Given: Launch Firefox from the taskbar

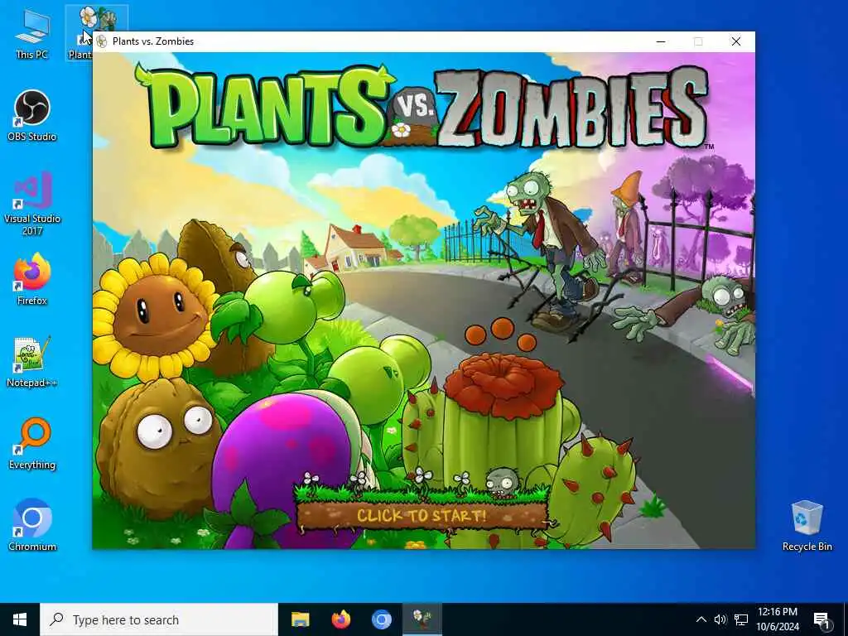Looking at the screenshot, I should (x=340, y=619).
